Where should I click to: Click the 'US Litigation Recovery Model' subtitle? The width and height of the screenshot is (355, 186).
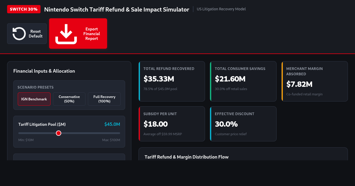point(221,9)
